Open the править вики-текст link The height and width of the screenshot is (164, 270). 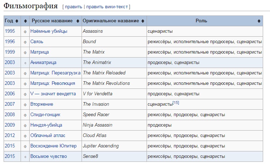pyautogui.click(x=107, y=7)
